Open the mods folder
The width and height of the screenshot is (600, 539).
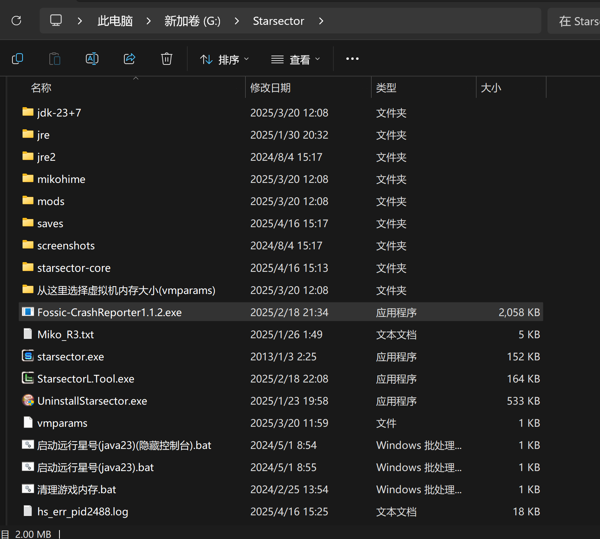pos(50,201)
